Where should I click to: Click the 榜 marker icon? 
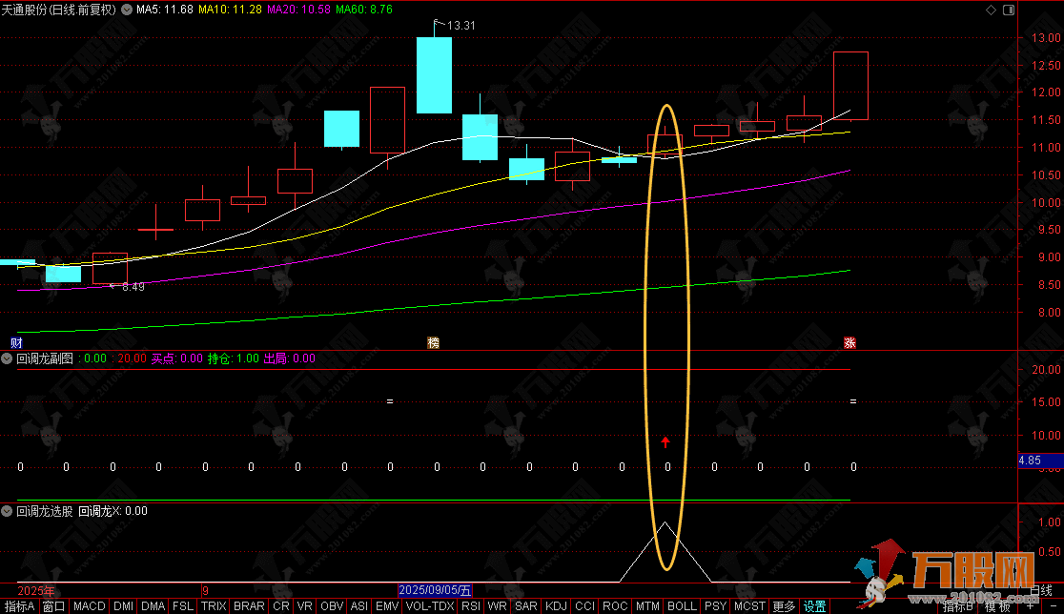point(433,342)
